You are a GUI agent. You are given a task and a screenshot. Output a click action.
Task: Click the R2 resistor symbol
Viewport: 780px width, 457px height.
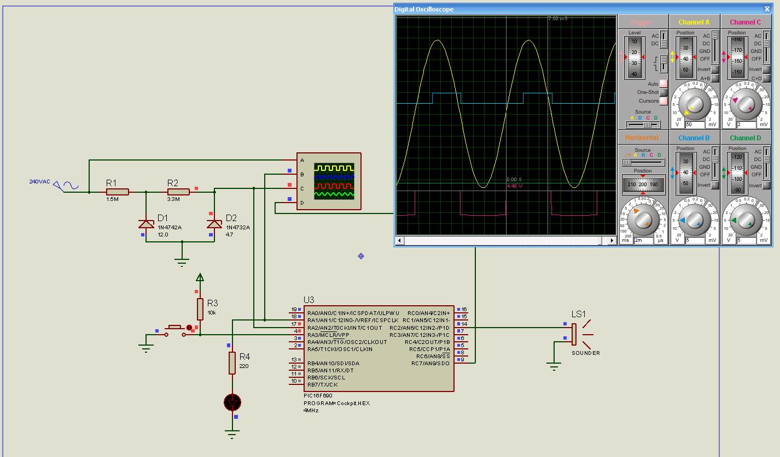pos(178,192)
